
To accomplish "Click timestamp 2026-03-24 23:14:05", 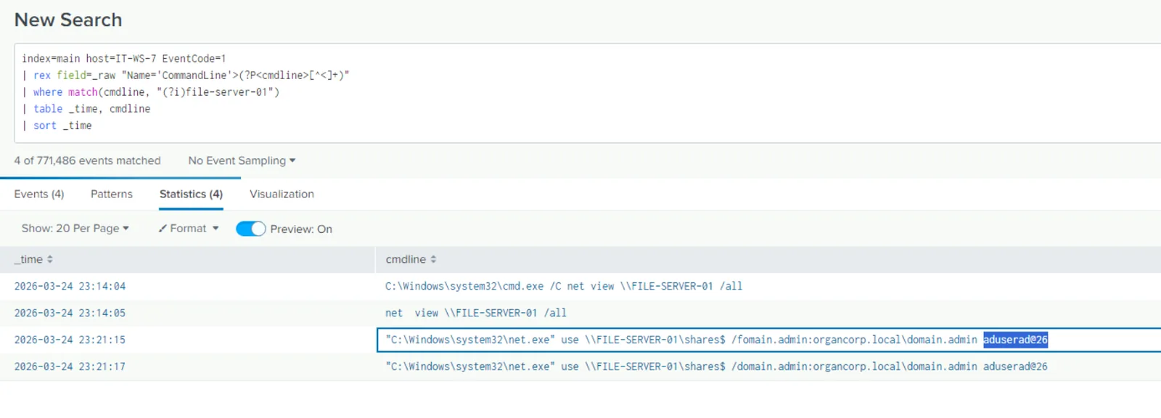I will (x=70, y=313).
